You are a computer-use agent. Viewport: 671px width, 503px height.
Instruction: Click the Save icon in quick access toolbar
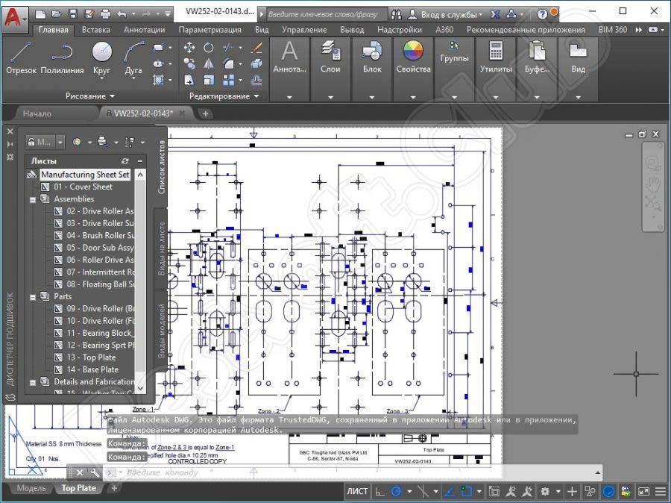(x=73, y=14)
